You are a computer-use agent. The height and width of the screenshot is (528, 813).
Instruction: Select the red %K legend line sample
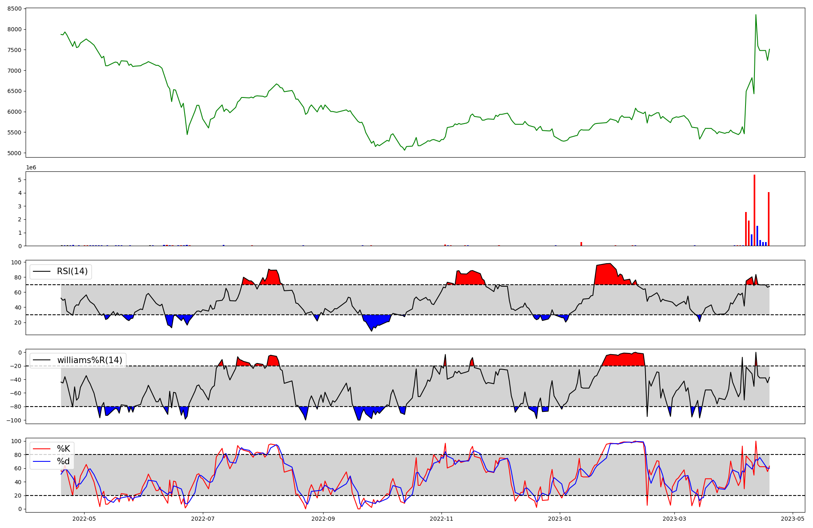[x=42, y=449]
